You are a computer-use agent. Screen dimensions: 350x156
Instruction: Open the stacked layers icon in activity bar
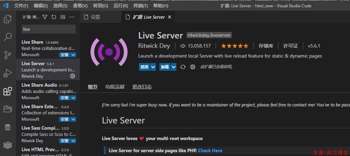tap(8, 145)
